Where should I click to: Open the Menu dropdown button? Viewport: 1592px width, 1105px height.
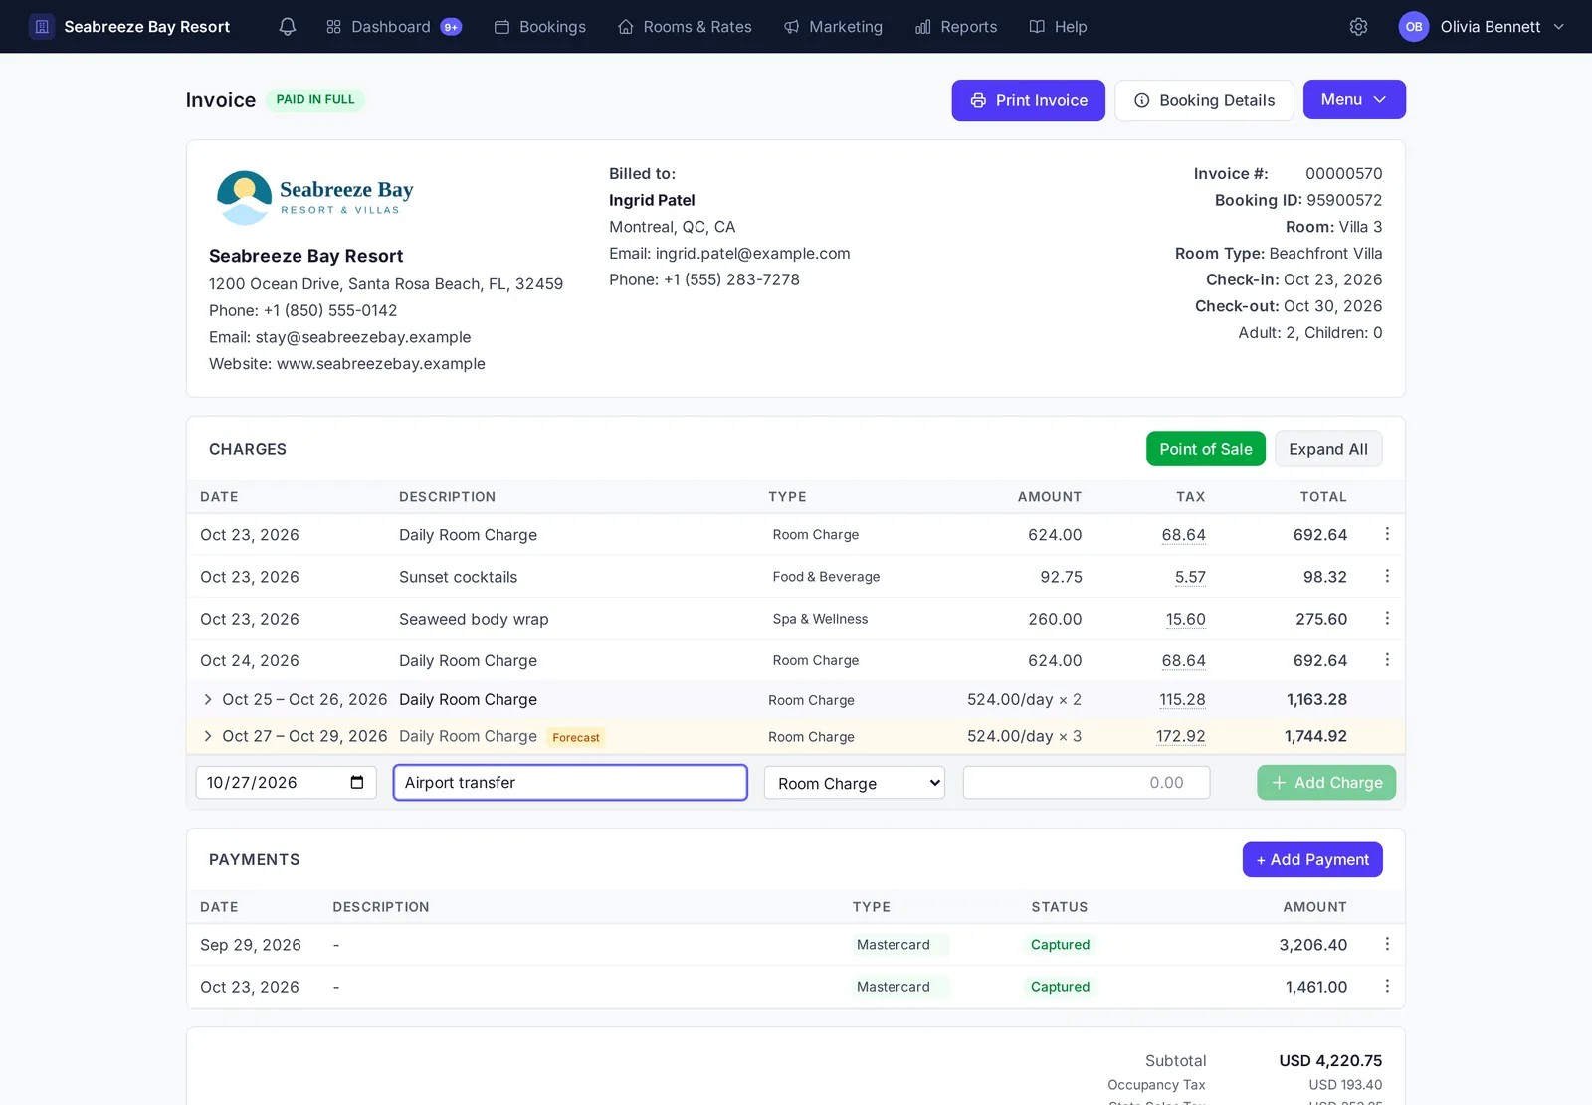click(x=1354, y=99)
